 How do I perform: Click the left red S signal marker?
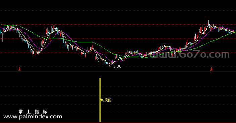[19, 69]
